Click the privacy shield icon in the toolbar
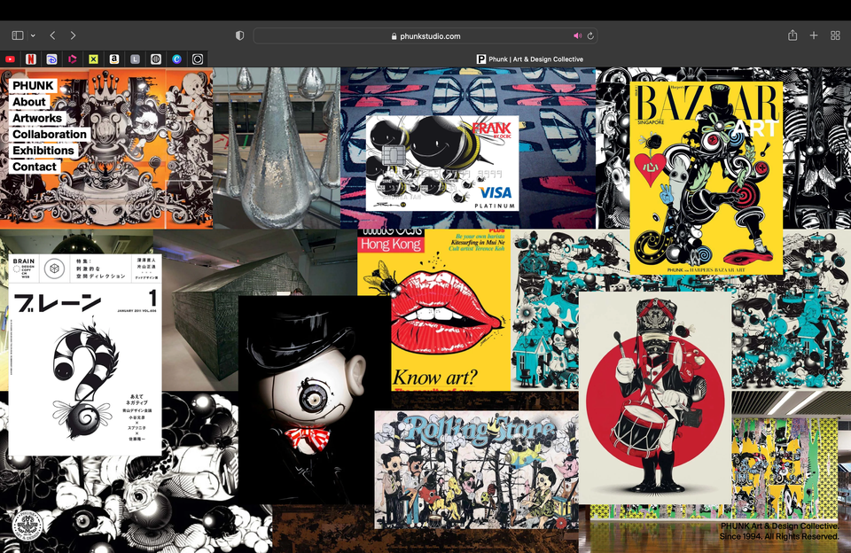Screen dimensions: 851x553 (x=239, y=35)
